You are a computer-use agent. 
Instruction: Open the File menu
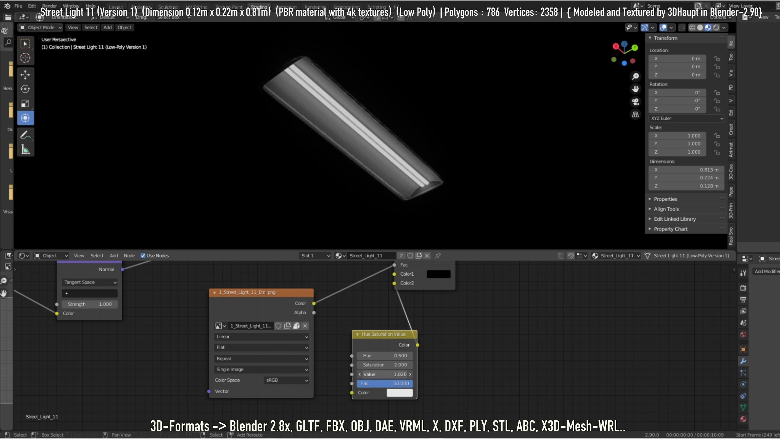(x=18, y=6)
